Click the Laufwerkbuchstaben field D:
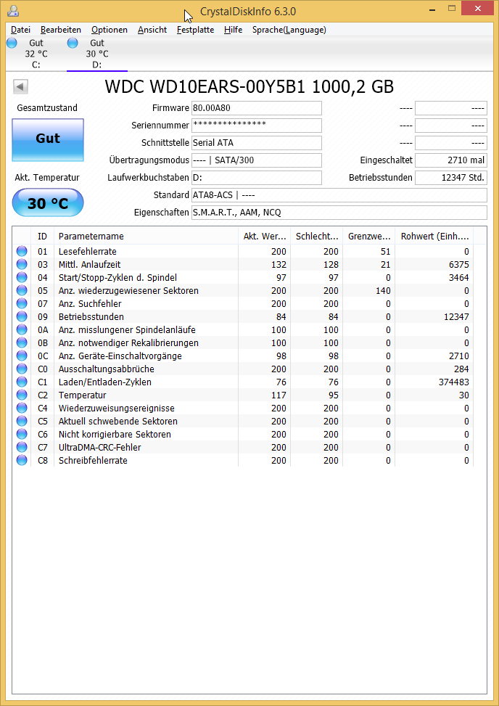This screenshot has width=499, height=706. (257, 177)
